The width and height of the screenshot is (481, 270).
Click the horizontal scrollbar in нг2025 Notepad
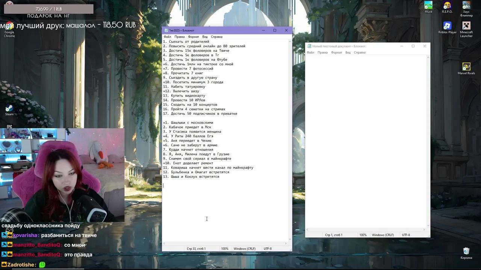pyautogui.click(x=225, y=243)
